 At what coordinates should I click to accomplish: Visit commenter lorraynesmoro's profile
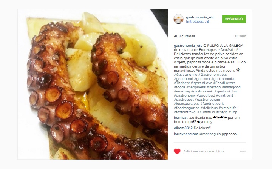tap(186, 134)
